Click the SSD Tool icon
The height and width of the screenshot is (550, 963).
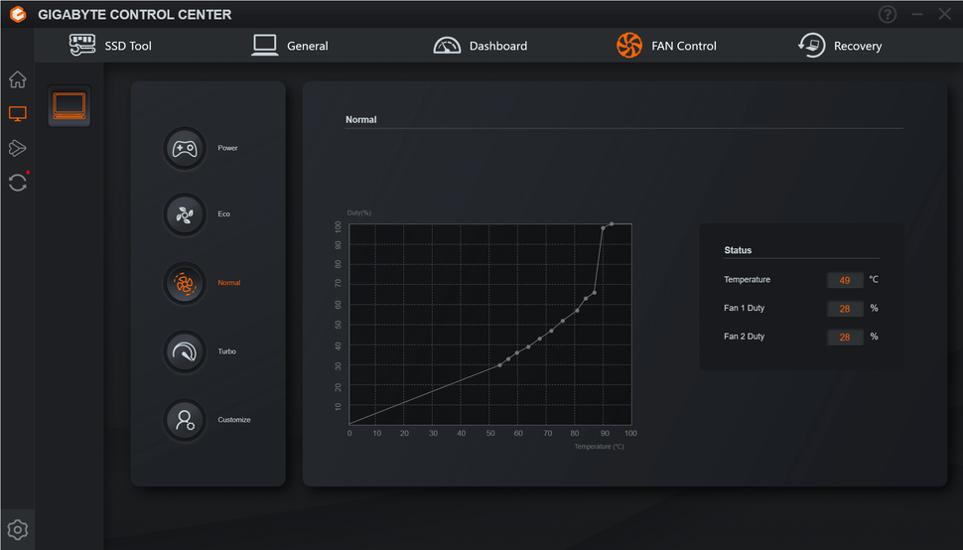pyautogui.click(x=82, y=46)
